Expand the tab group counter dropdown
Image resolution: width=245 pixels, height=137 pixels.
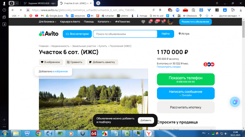(x=17, y=3)
